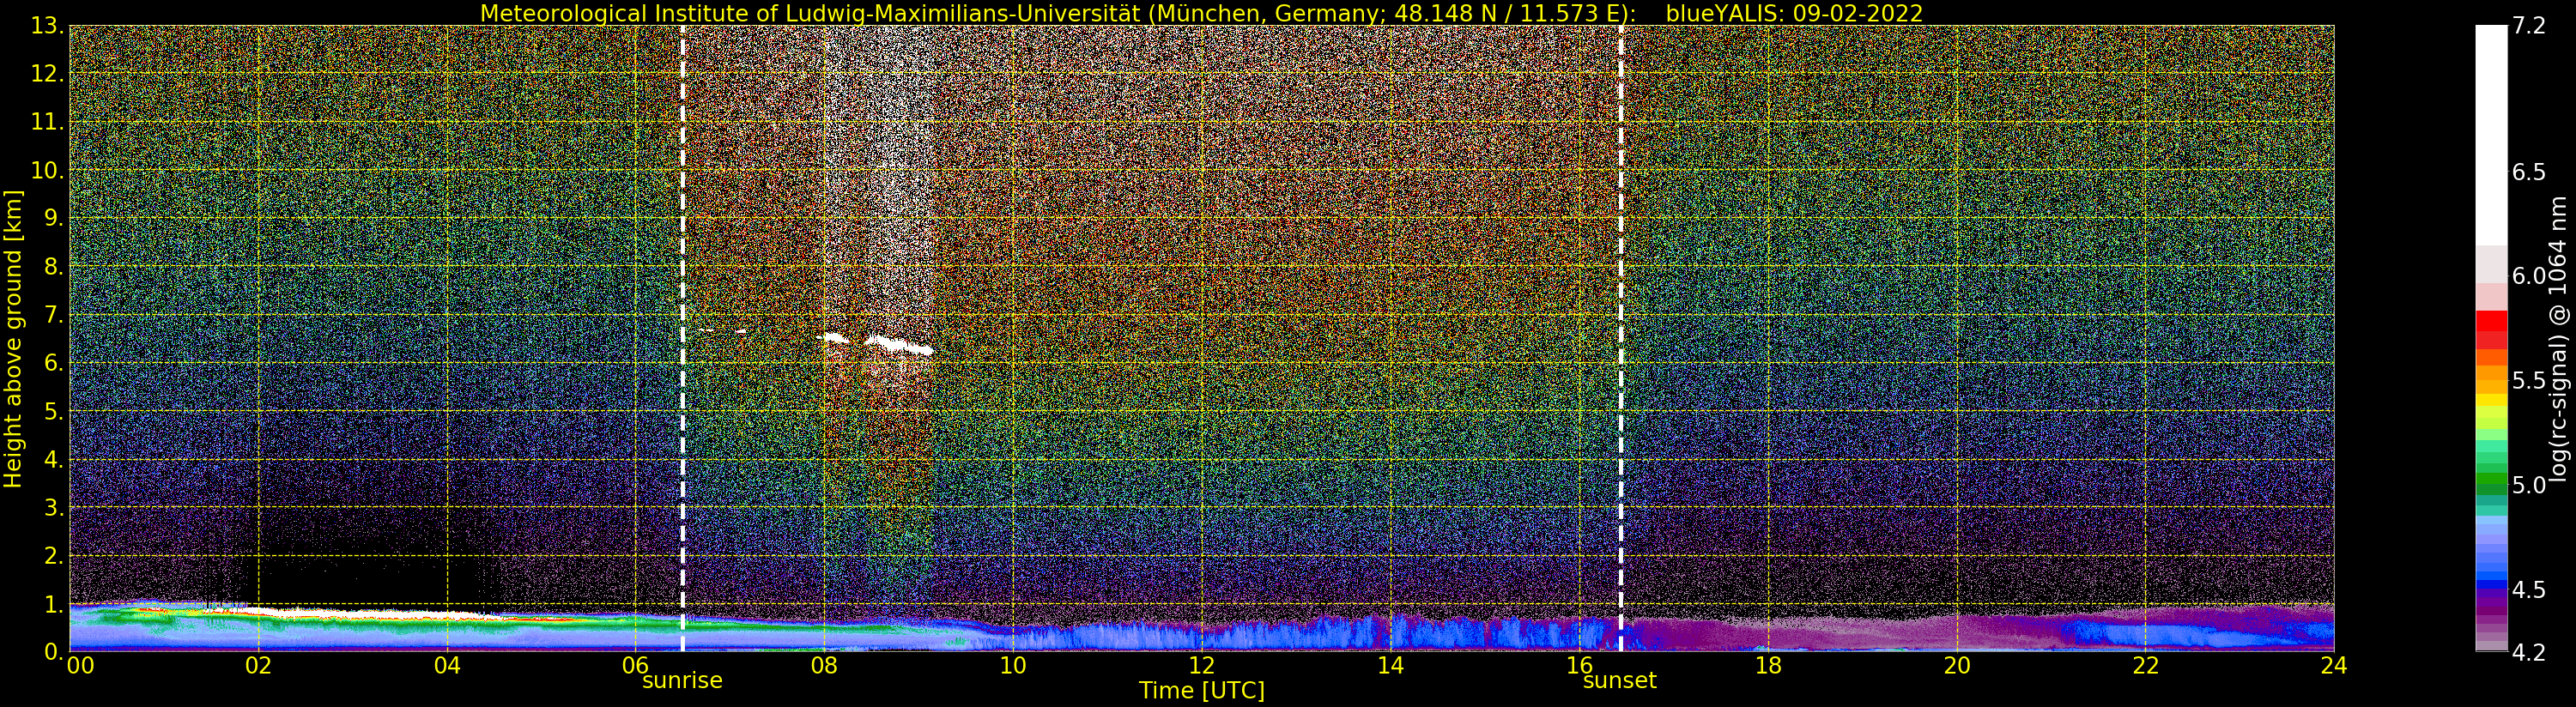2576x707 pixels.
Task: Click the '13.' height axis tick label
Action: tap(47, 26)
